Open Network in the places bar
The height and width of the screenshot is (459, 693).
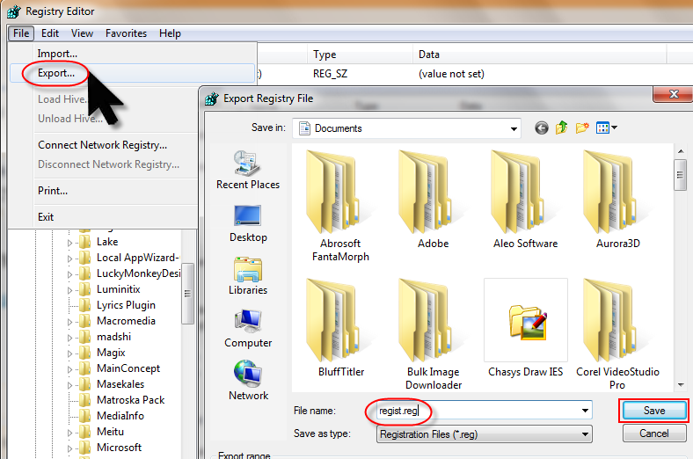tap(248, 381)
